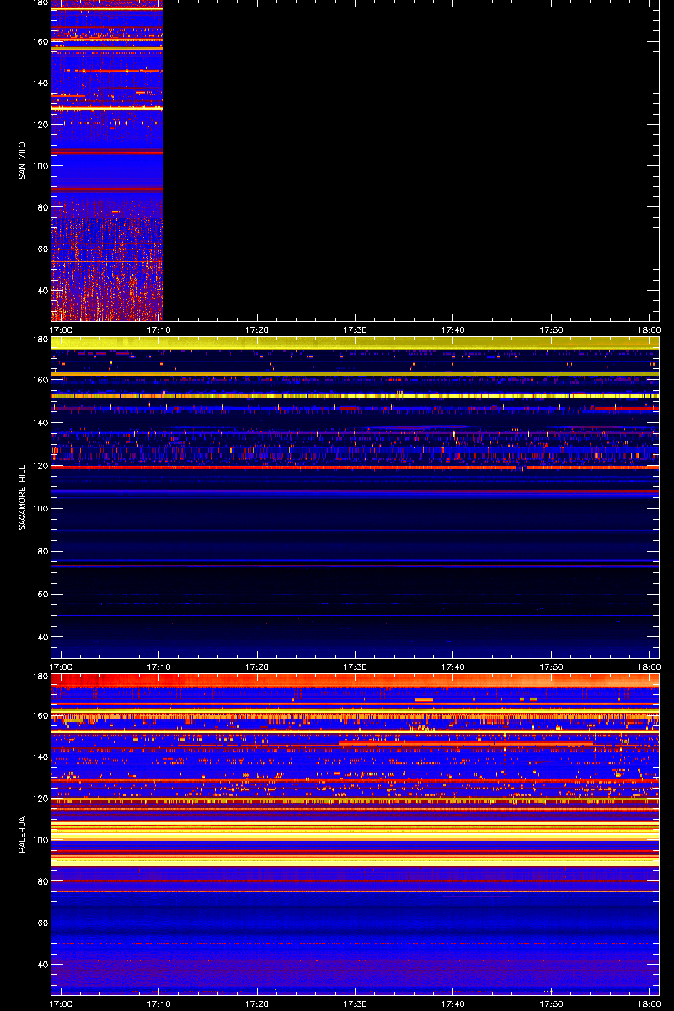Click the 80 frequency tick on San Vito axis
The height and width of the screenshot is (1011, 674).
pyautogui.click(x=41, y=207)
